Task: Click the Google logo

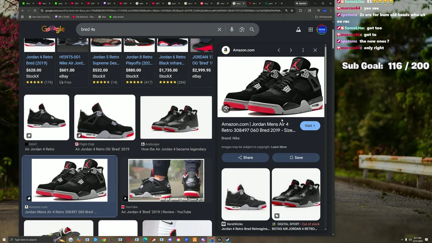Action: coord(53,29)
